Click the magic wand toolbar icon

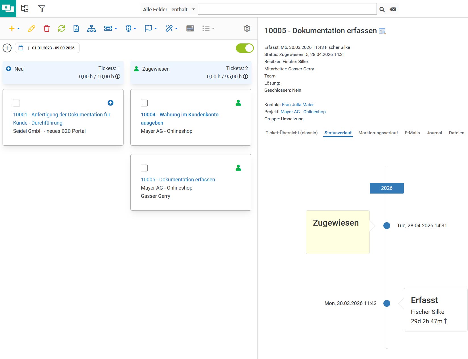coord(169,28)
